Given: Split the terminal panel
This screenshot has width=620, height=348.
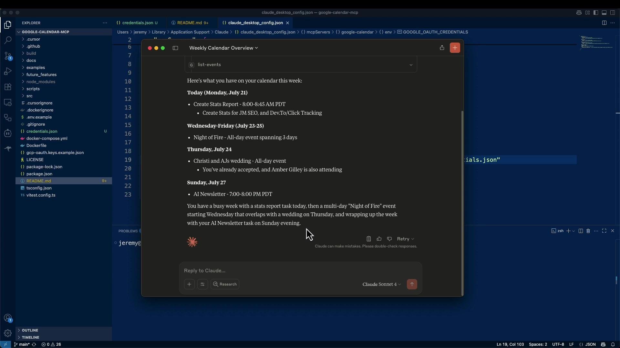Looking at the screenshot, I should 581,231.
